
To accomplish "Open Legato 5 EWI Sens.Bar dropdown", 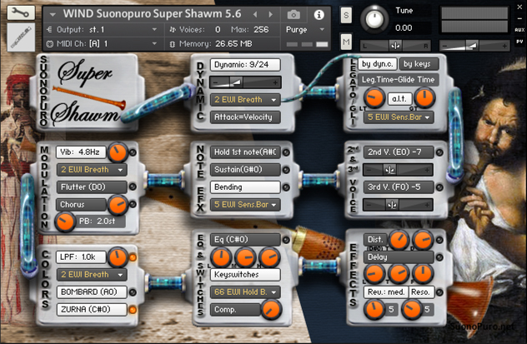I will tap(399, 117).
